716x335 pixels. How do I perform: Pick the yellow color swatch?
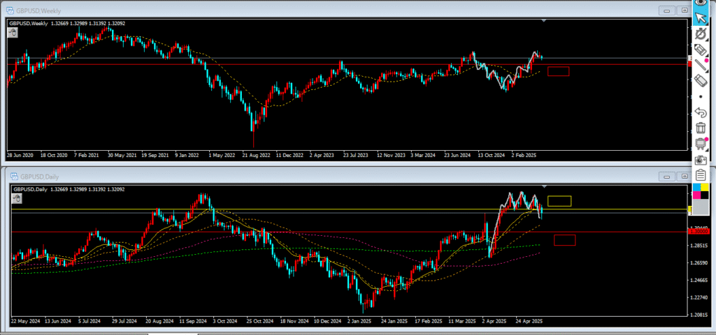tap(705, 187)
